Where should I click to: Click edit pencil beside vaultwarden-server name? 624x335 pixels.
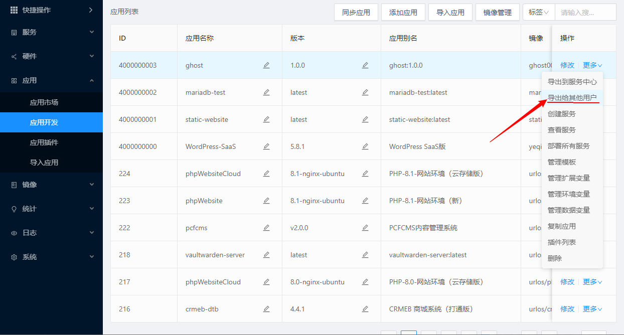[x=266, y=255]
